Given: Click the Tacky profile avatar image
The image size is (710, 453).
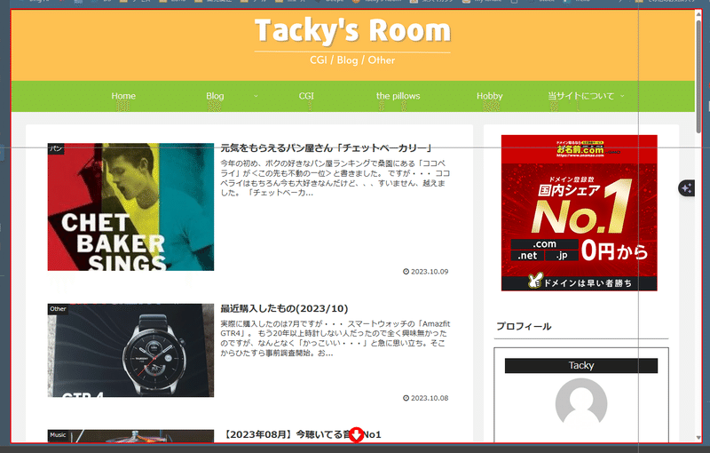Looking at the screenshot, I should pos(581,401).
